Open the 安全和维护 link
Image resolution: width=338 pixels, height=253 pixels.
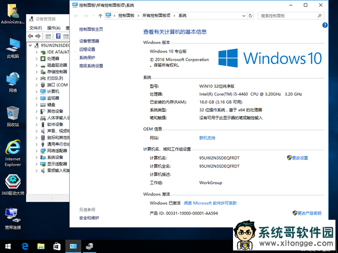(89, 218)
